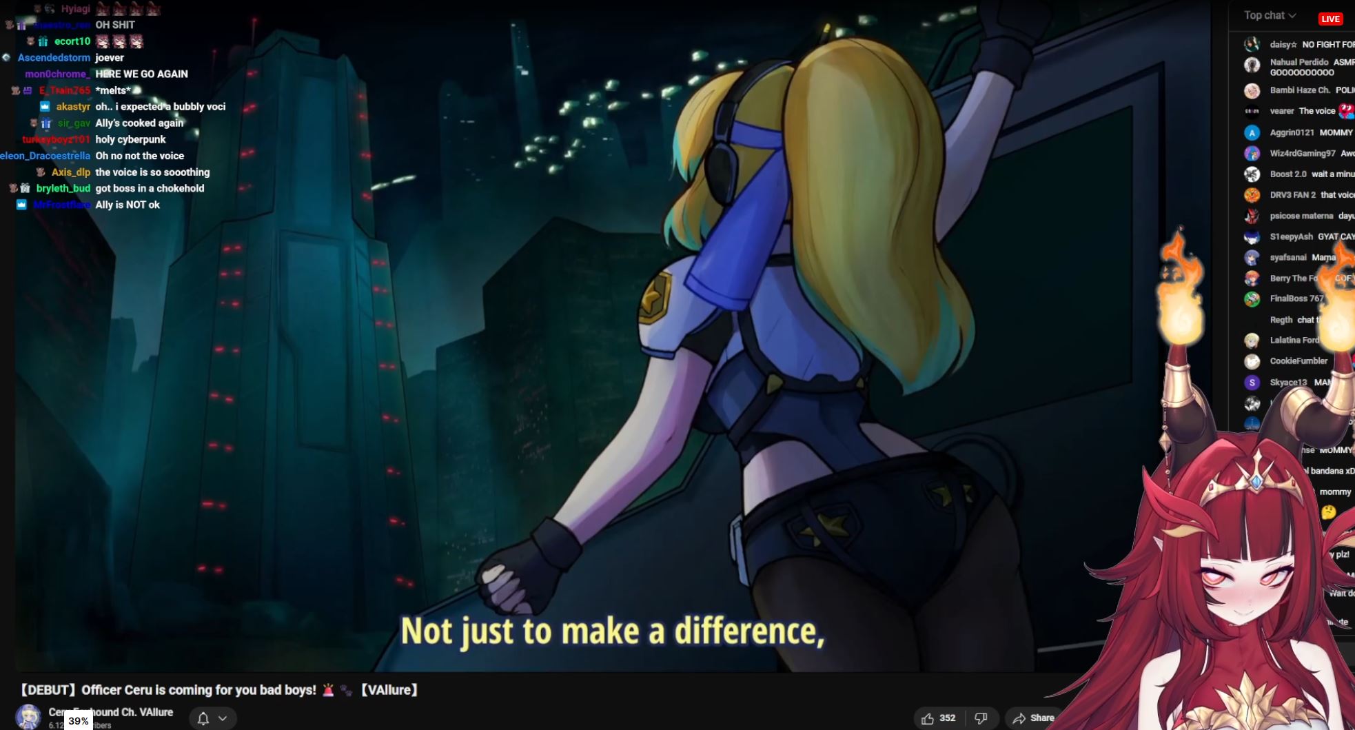
Task: Open Wiz4rdGaming97's chat avatar
Action: [x=1252, y=153]
